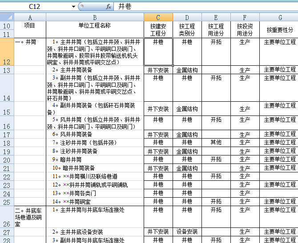The width and height of the screenshot is (298, 243).
Task: Click 开拓 cell in row 12
Action: pyautogui.click(x=216, y=52)
